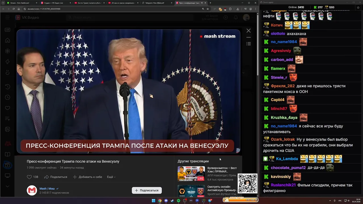This screenshot has height=204, width=363.
Task: Open Discord from the taskbar
Action: pos(166,201)
